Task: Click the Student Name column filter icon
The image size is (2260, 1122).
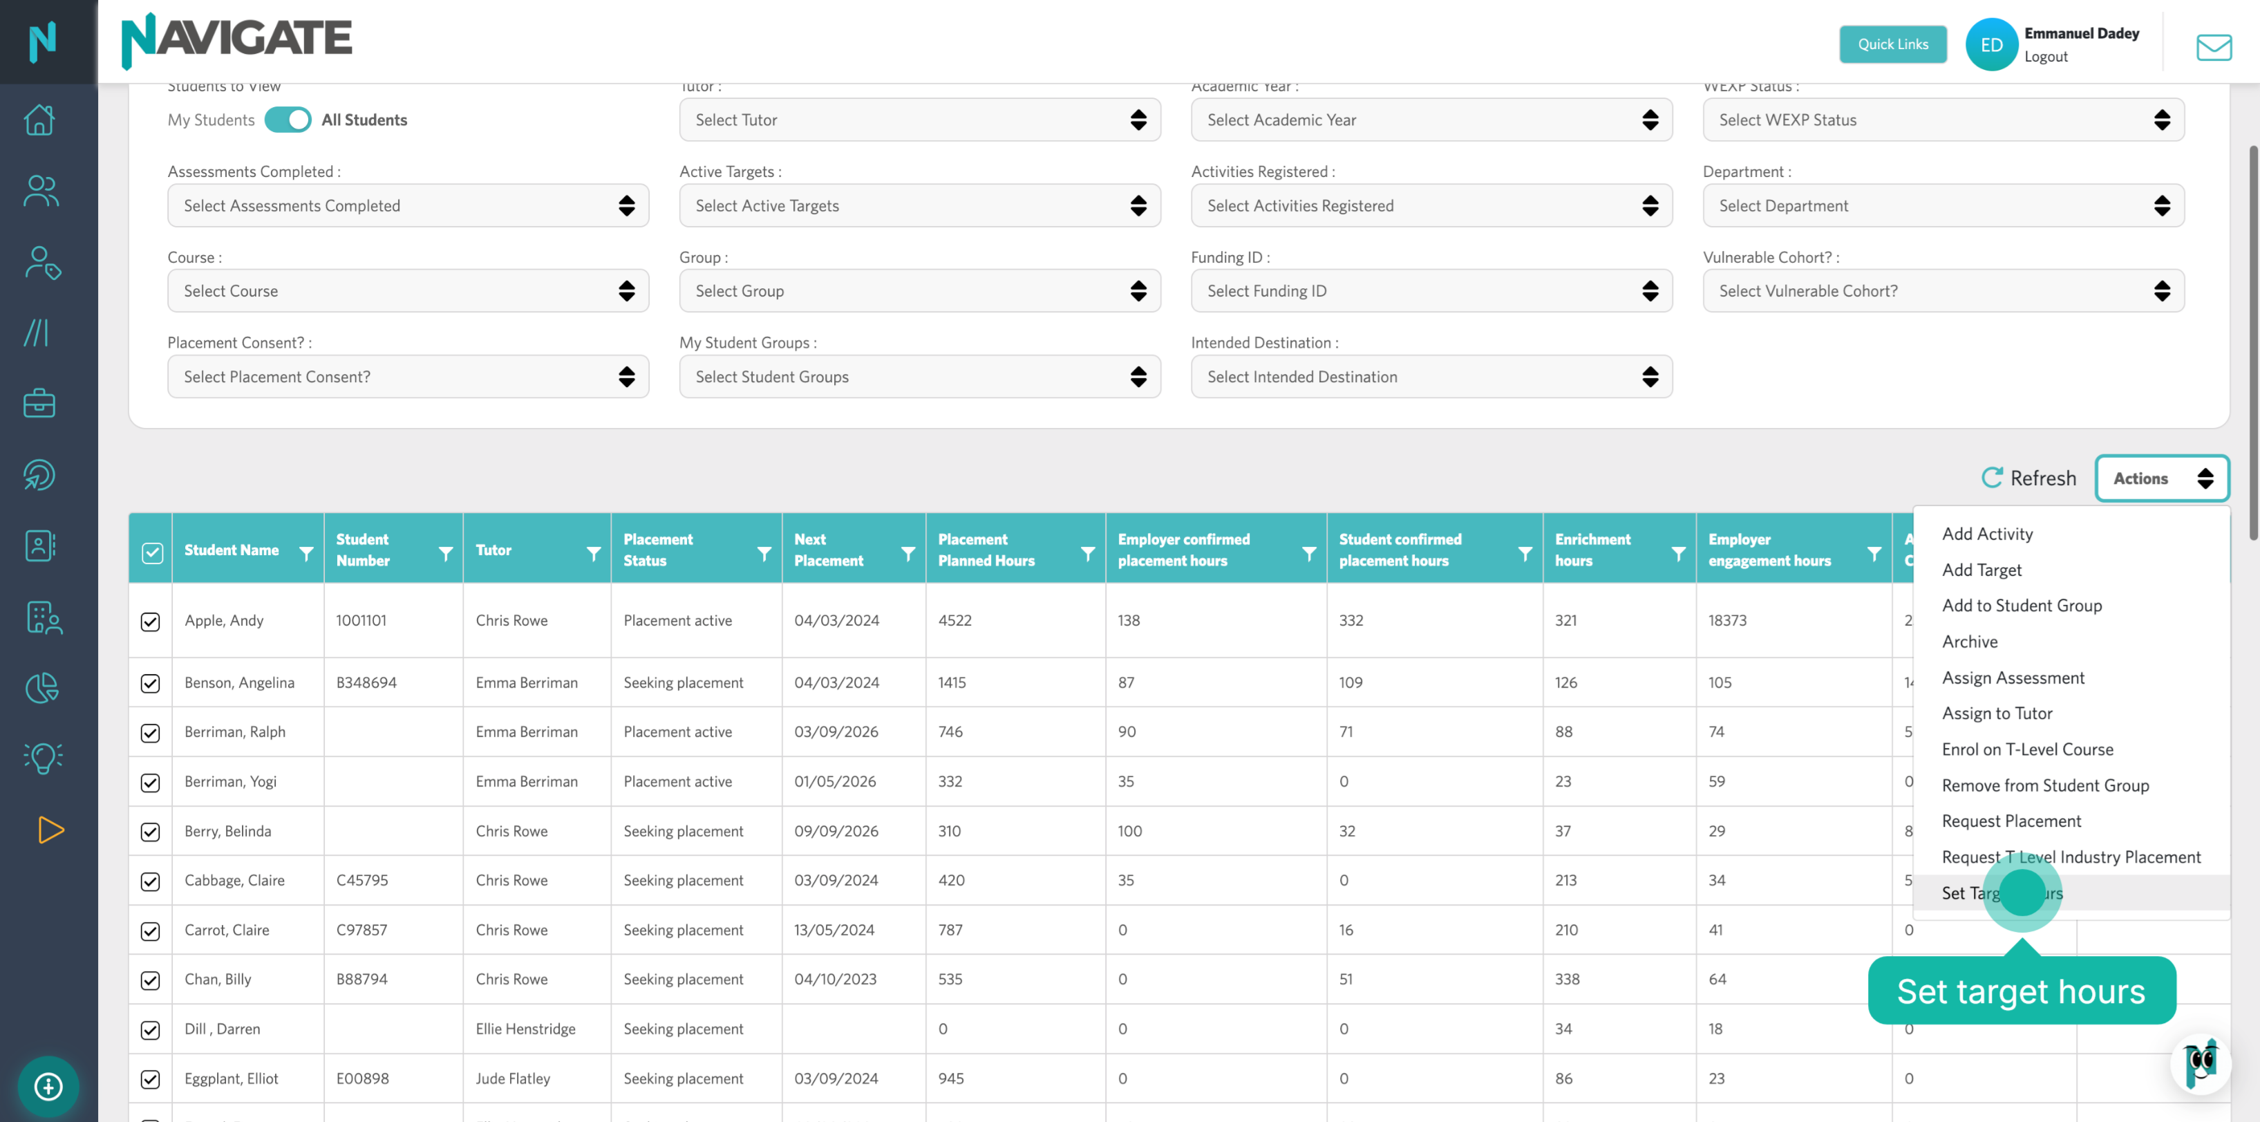Action: click(306, 554)
